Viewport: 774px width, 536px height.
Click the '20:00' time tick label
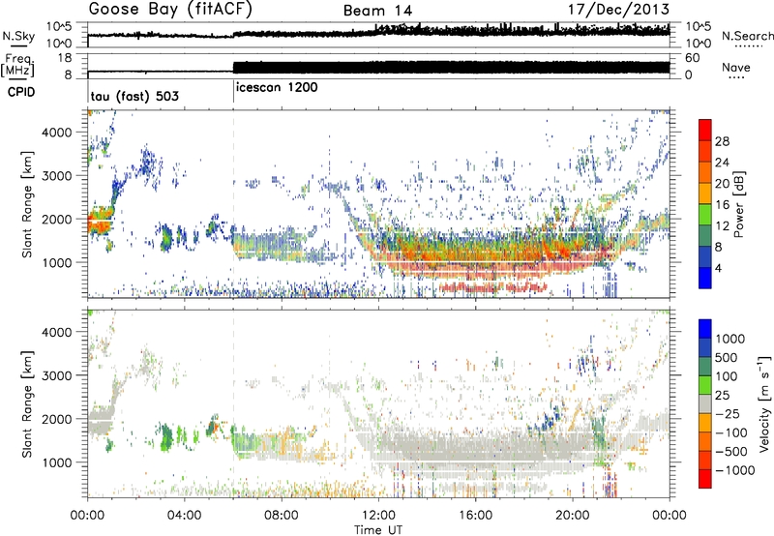pos(572,516)
